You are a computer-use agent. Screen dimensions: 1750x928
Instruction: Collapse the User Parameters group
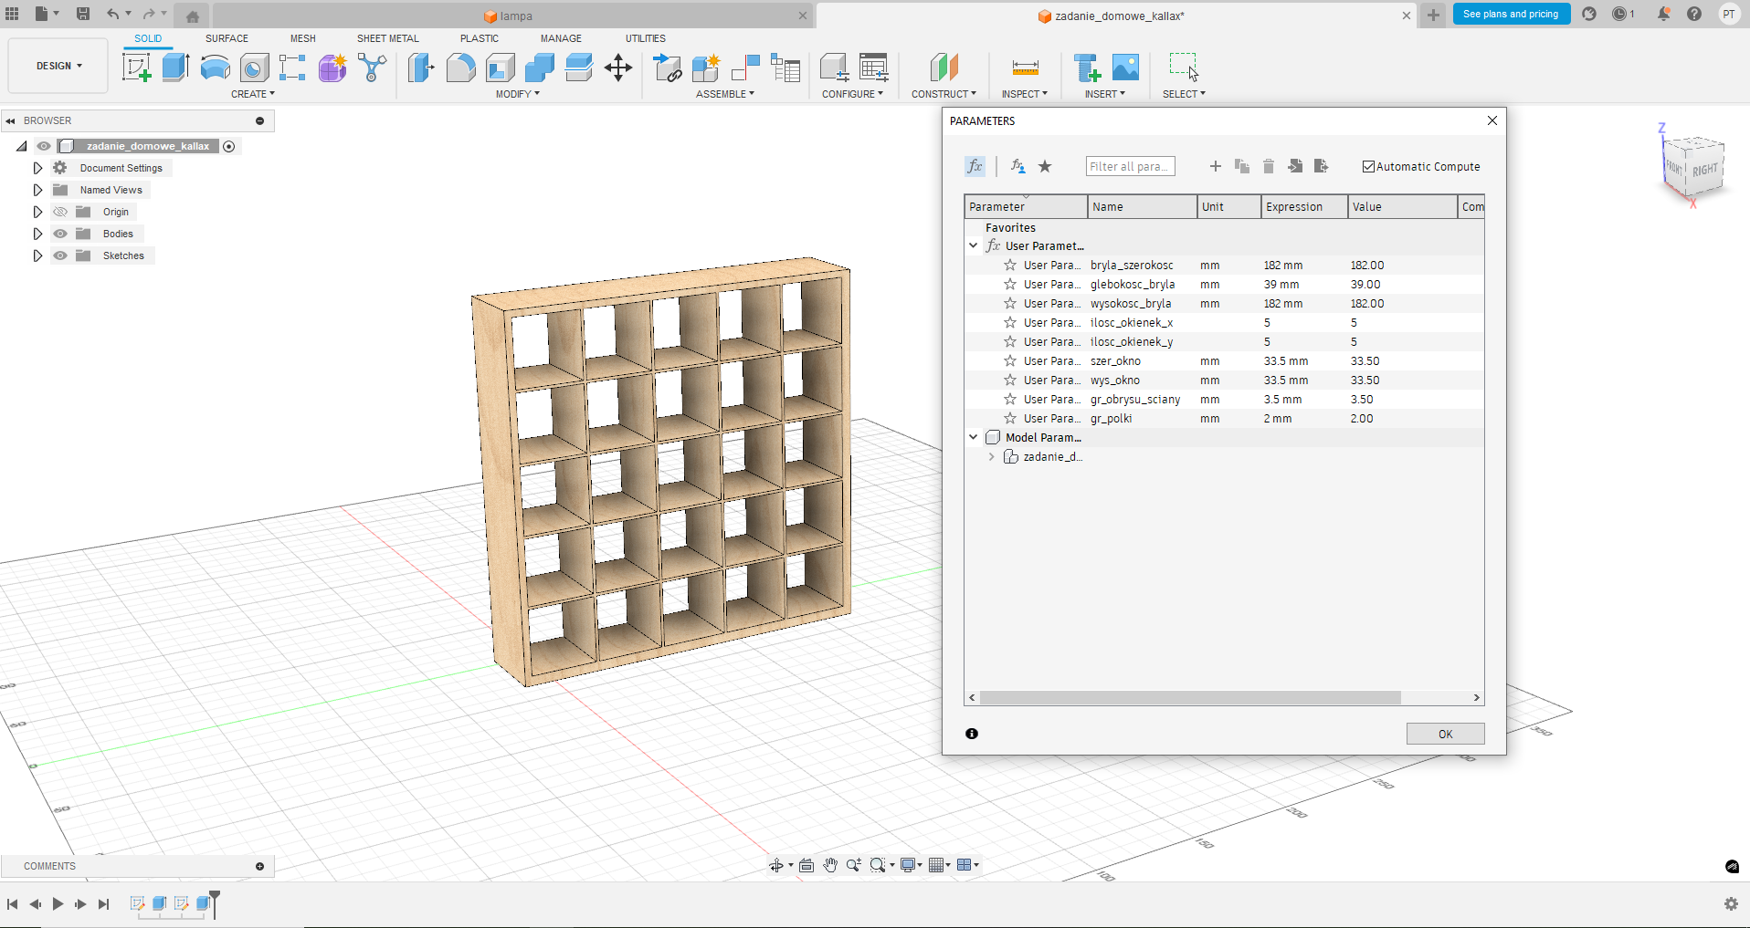click(x=974, y=245)
